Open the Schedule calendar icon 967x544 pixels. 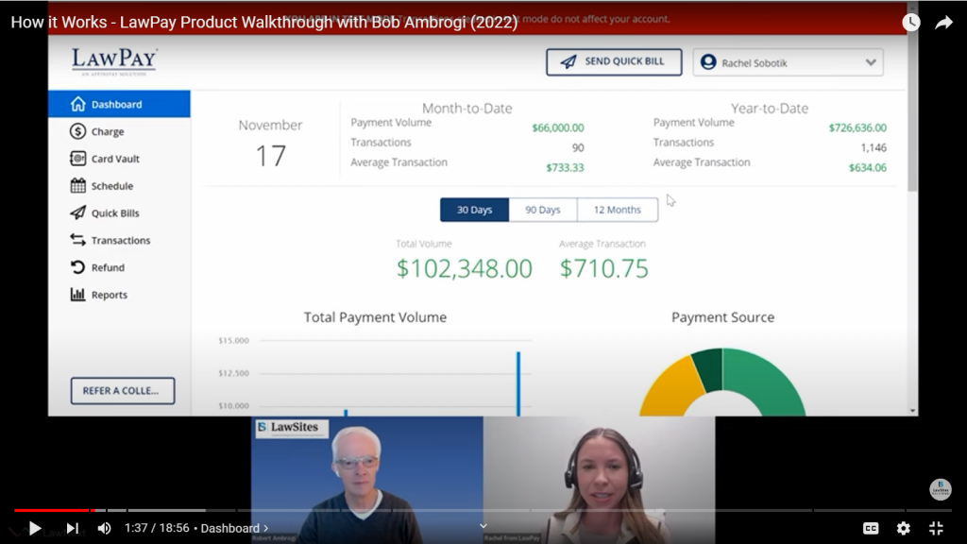[x=78, y=186]
